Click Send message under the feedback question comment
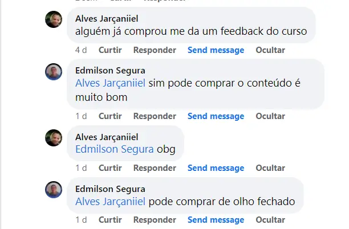 (216, 50)
